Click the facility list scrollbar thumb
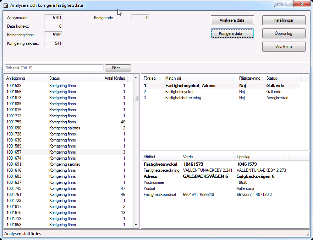 click(136, 98)
